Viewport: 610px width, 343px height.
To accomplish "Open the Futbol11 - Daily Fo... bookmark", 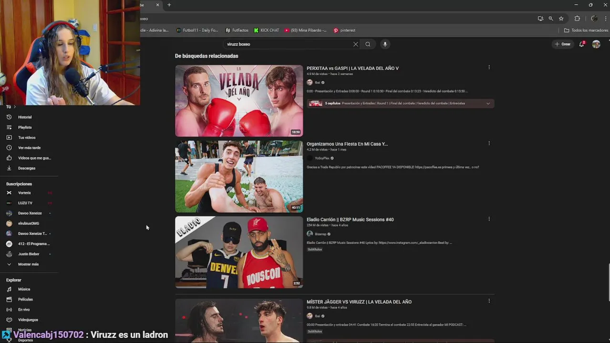I will 197,30.
